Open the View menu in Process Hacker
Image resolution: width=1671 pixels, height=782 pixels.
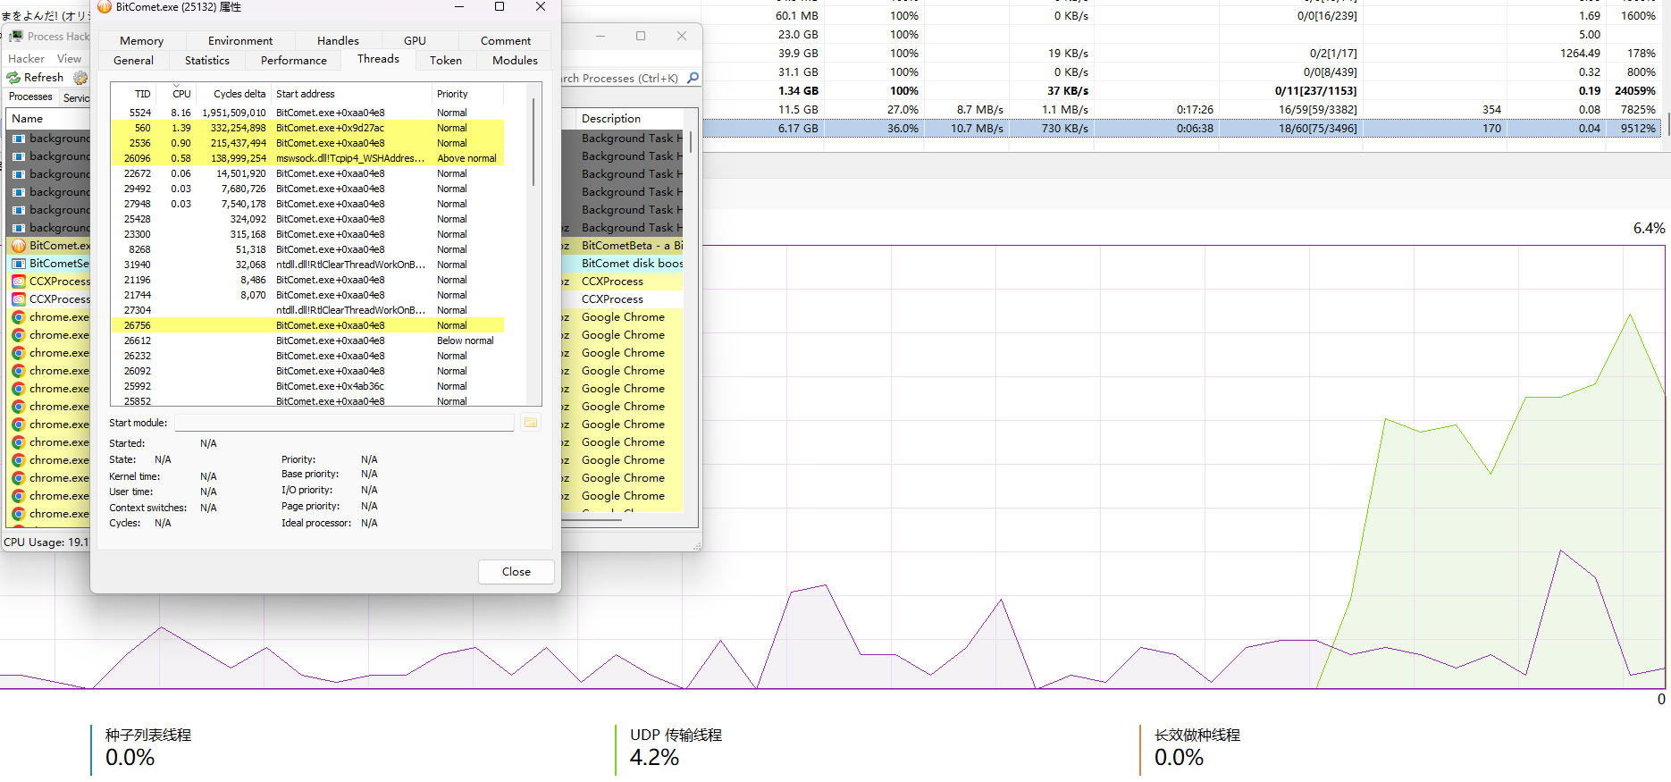tap(69, 59)
